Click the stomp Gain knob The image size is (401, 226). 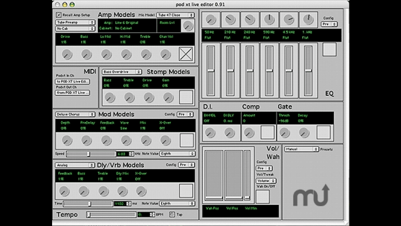[x=168, y=97]
